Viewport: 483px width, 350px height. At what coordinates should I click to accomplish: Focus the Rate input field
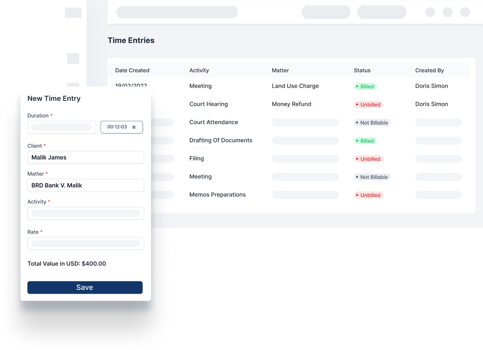pyautogui.click(x=85, y=243)
